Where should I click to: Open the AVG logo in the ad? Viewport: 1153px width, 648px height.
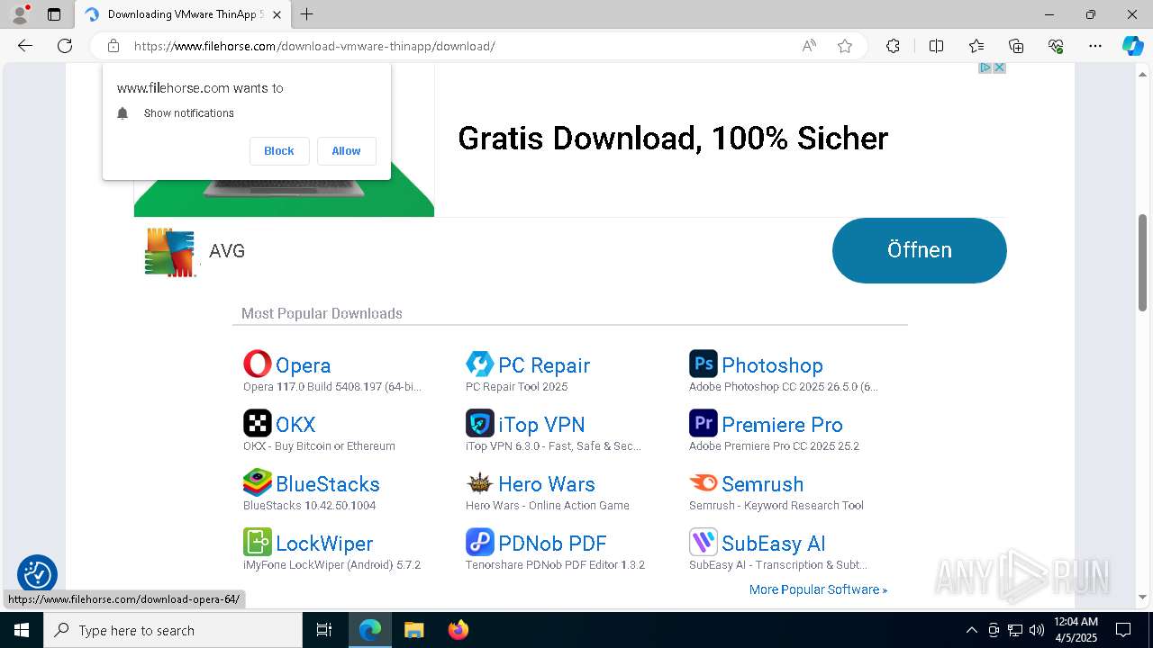[x=170, y=251]
